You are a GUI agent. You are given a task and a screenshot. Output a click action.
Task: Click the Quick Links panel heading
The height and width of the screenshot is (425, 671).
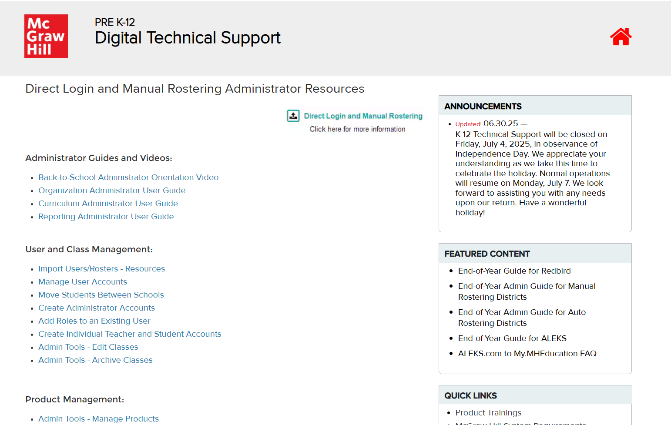(x=470, y=396)
